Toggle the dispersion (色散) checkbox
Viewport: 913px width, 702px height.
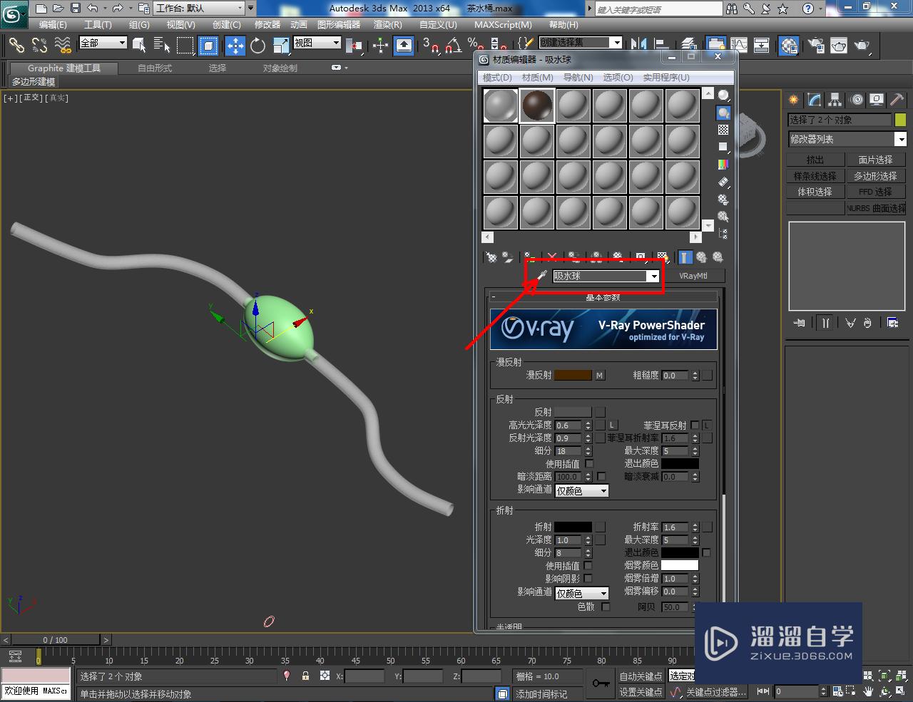tap(606, 606)
